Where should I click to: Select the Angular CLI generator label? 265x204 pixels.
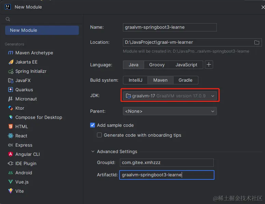click(x=28, y=154)
